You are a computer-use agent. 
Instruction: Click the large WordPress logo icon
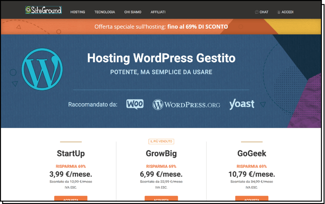pos(42,69)
